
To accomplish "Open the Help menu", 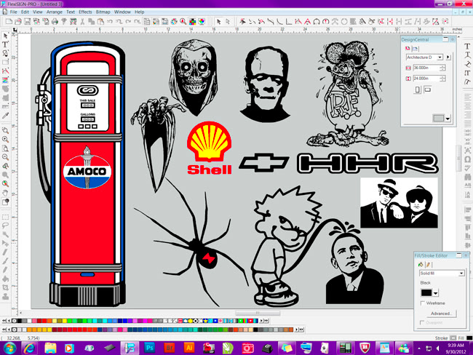I will click(x=140, y=12).
